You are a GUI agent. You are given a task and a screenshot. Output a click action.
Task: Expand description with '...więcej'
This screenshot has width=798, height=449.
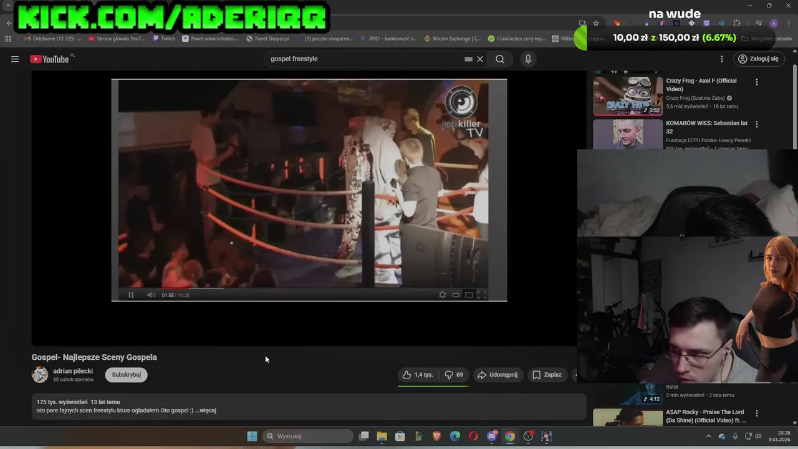pos(206,410)
